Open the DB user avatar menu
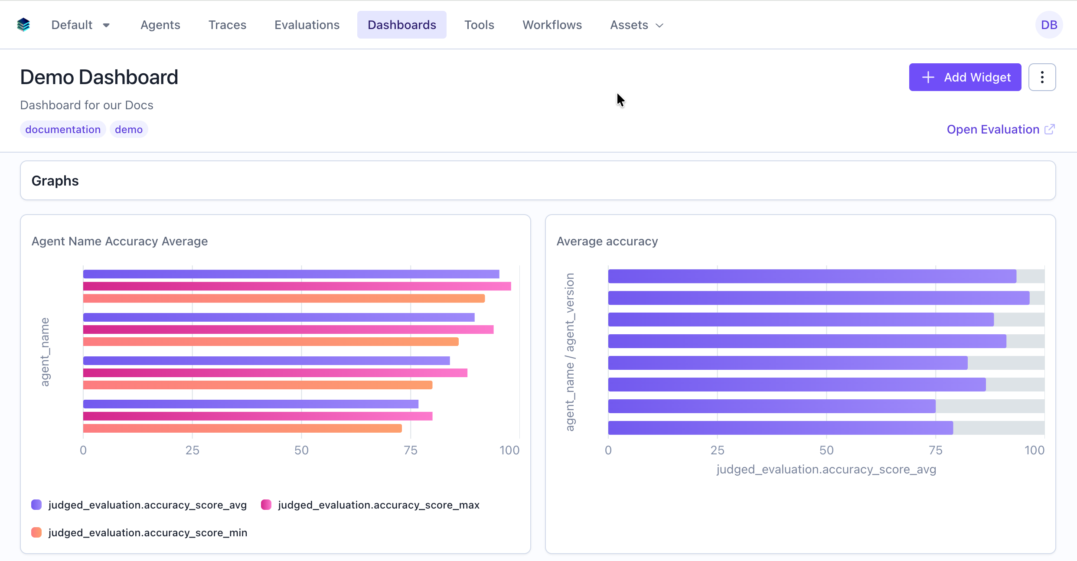 click(x=1049, y=25)
